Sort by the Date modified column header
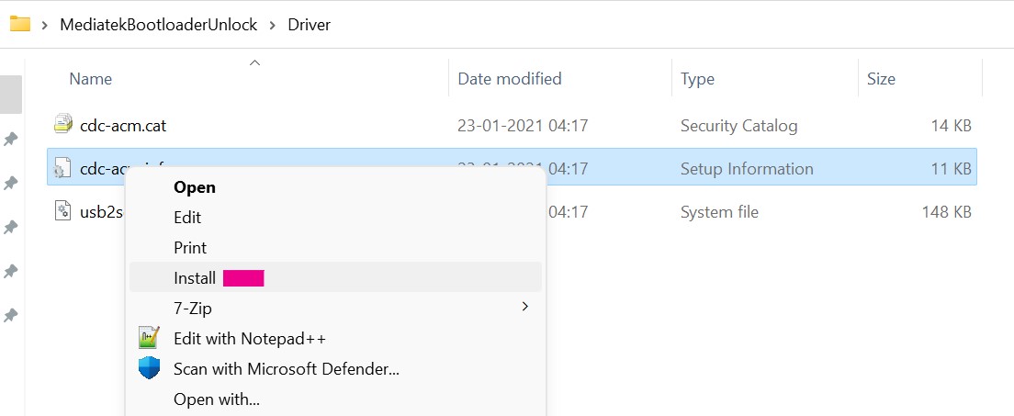 (510, 79)
